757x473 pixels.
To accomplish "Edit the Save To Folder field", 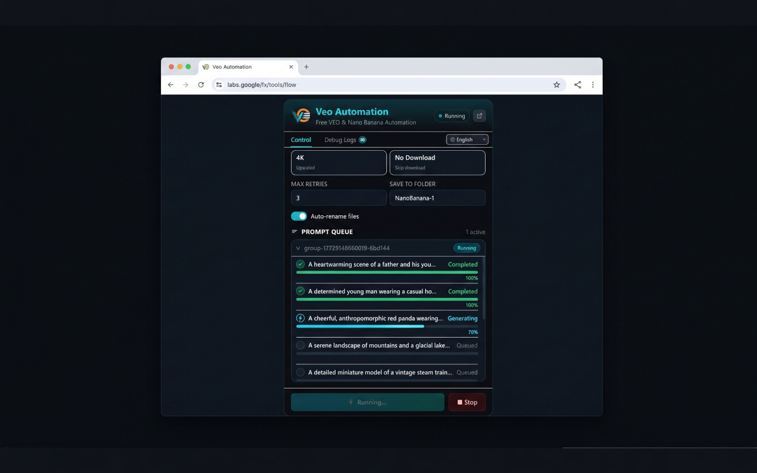I will click(438, 198).
